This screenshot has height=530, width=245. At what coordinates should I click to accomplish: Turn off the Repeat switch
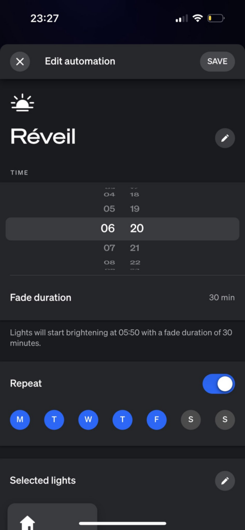219,384
